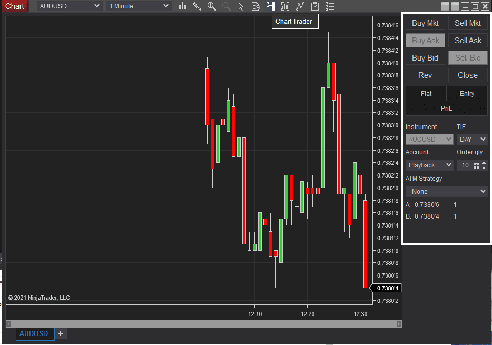Open the chart properties list icon
Viewport: 492px width, 345px height.
[329, 6]
